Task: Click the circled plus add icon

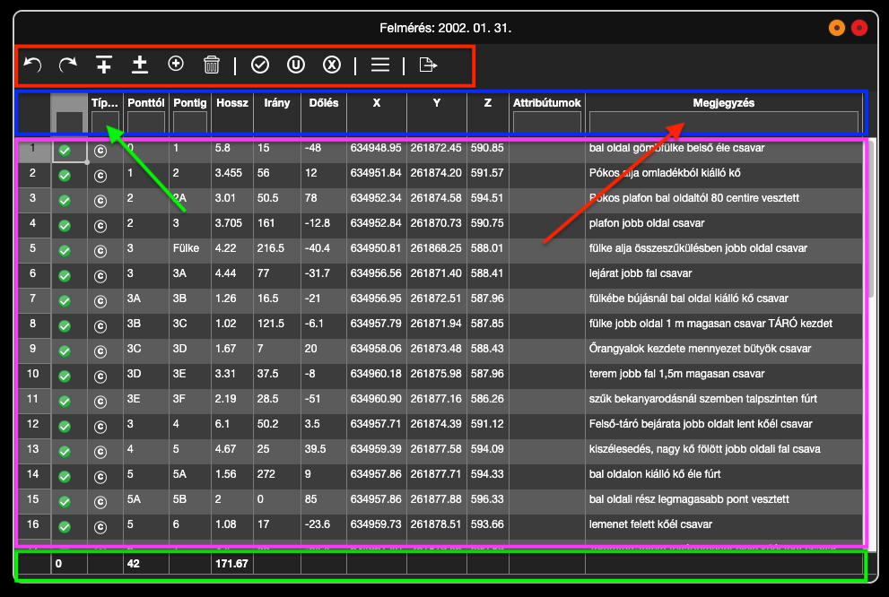Action: 176,64
